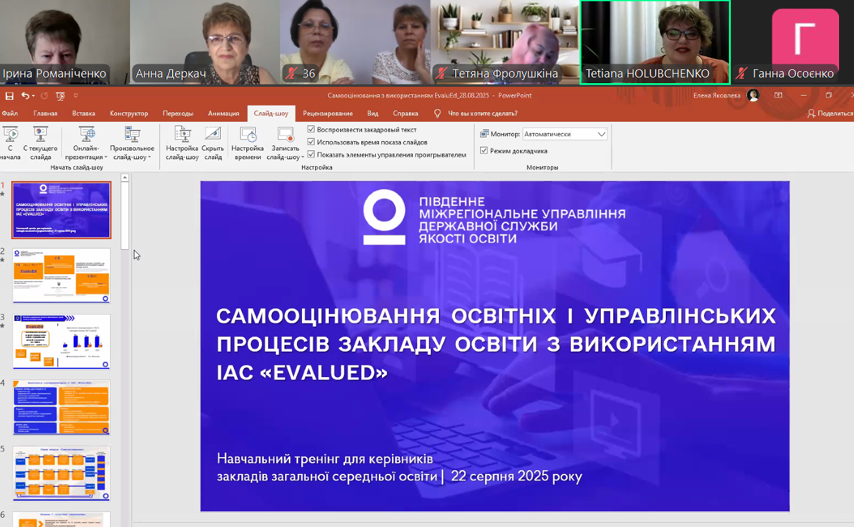Click the Redo arrow icon
854x527 pixels.
pyautogui.click(x=44, y=96)
